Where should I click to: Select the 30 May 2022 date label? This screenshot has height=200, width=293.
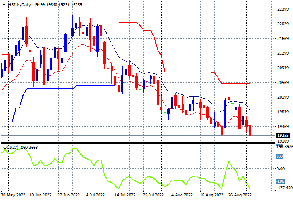(x=13, y=195)
